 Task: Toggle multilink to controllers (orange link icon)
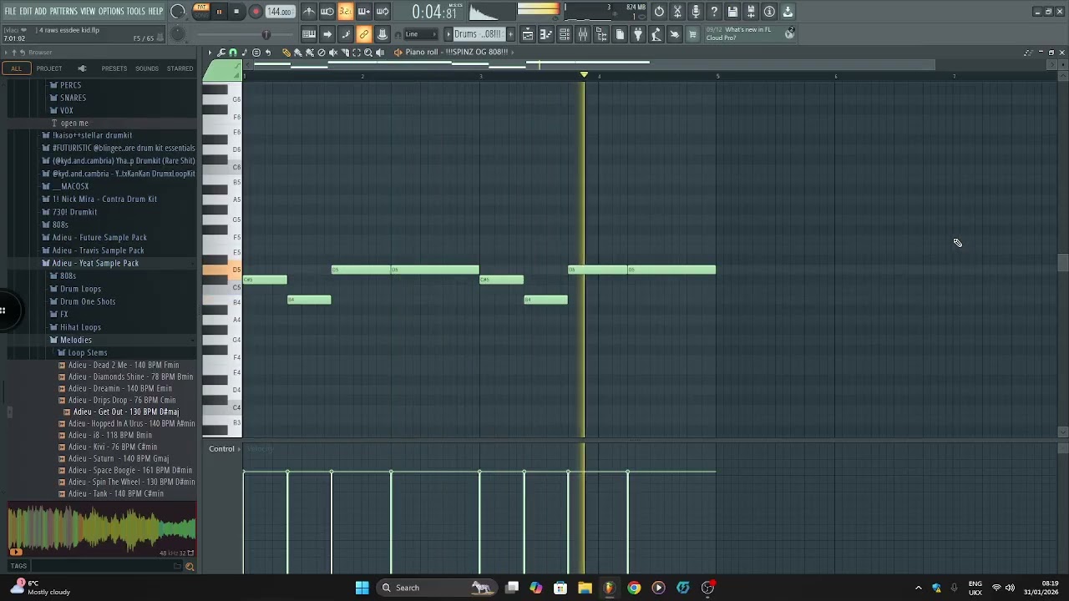(x=364, y=34)
